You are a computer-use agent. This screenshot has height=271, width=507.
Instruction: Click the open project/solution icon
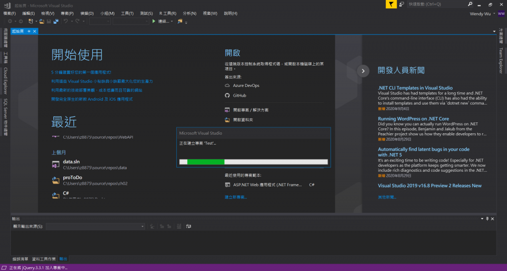[x=227, y=110]
